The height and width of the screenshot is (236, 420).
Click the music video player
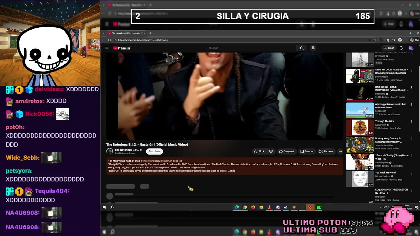tap(224, 96)
